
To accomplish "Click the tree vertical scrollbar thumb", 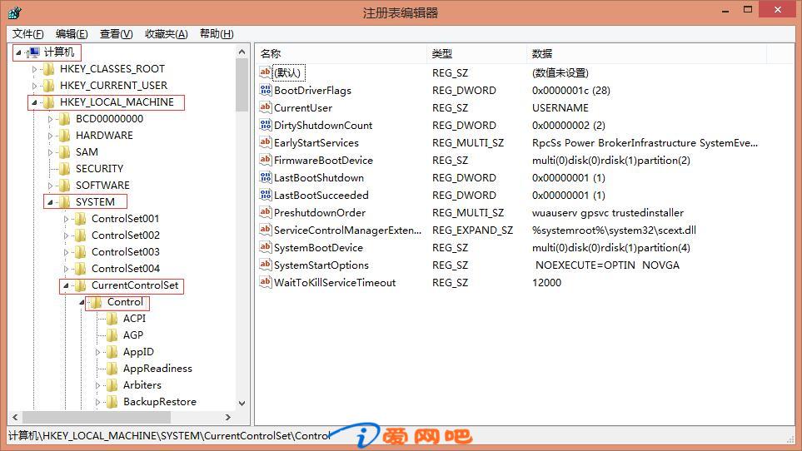I will pos(242,85).
